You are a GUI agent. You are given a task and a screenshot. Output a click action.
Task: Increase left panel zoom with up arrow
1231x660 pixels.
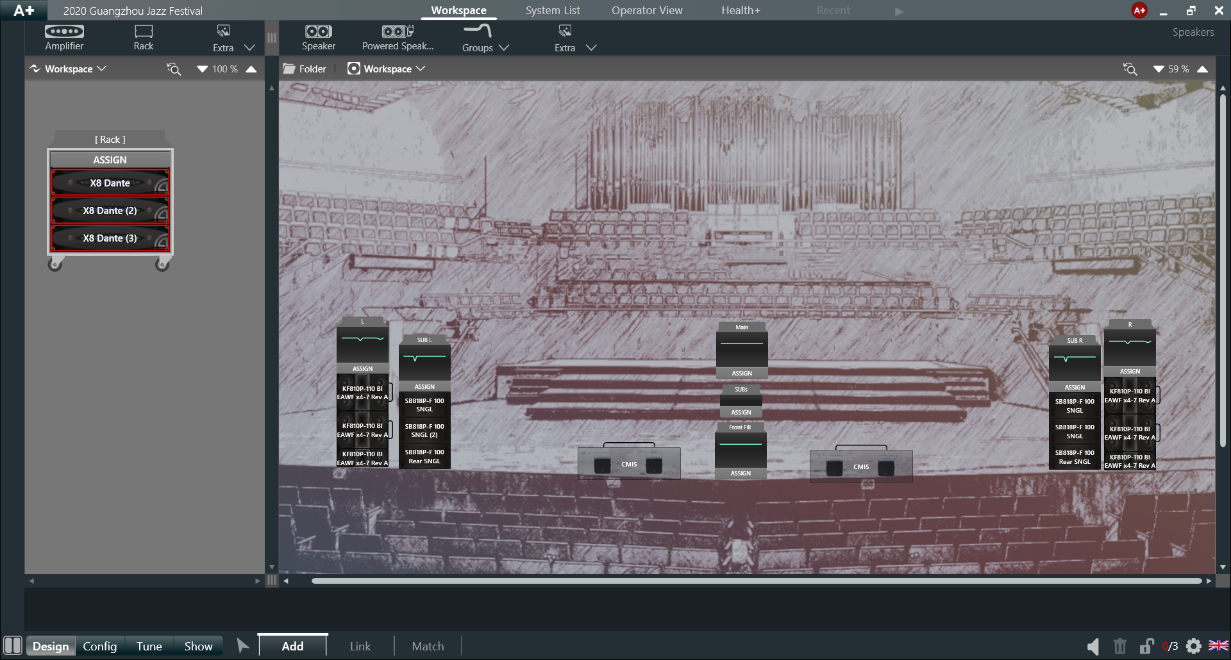pos(251,69)
